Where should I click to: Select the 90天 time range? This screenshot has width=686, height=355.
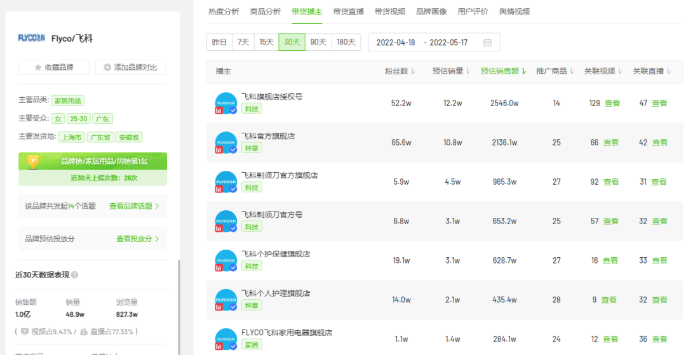pyautogui.click(x=318, y=43)
